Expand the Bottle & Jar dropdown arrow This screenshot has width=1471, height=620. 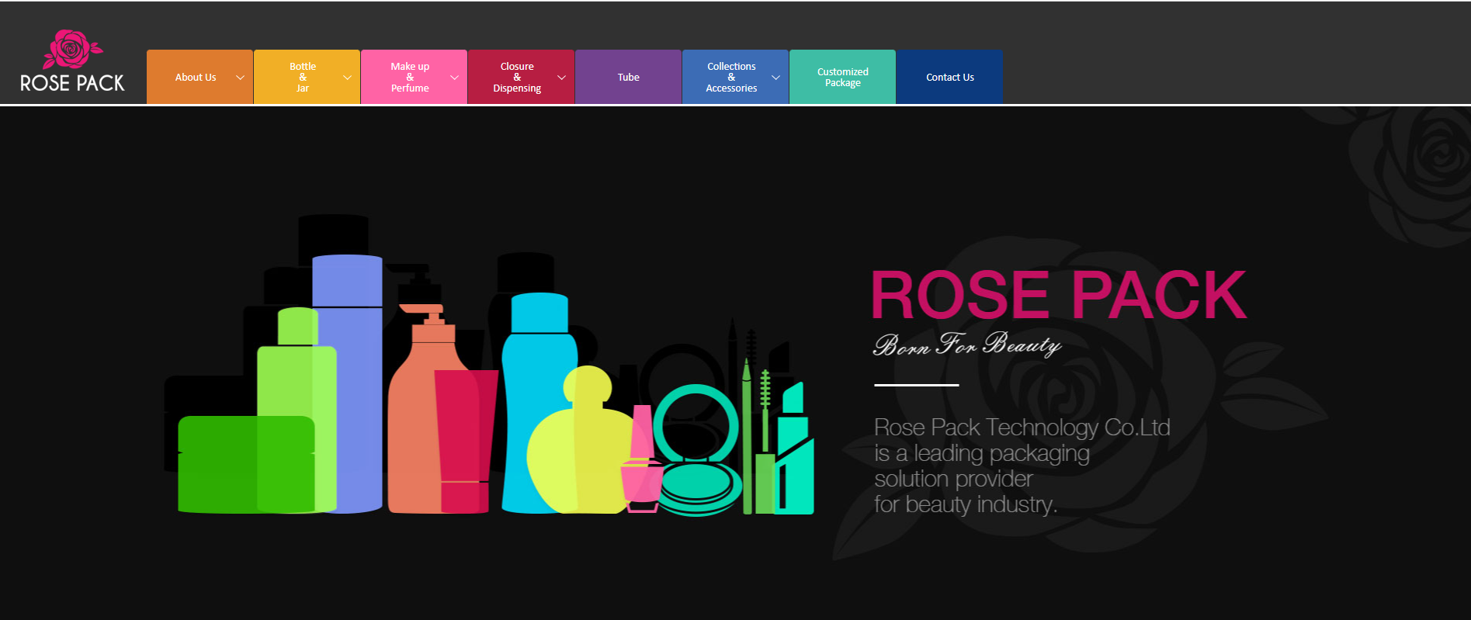pos(347,78)
